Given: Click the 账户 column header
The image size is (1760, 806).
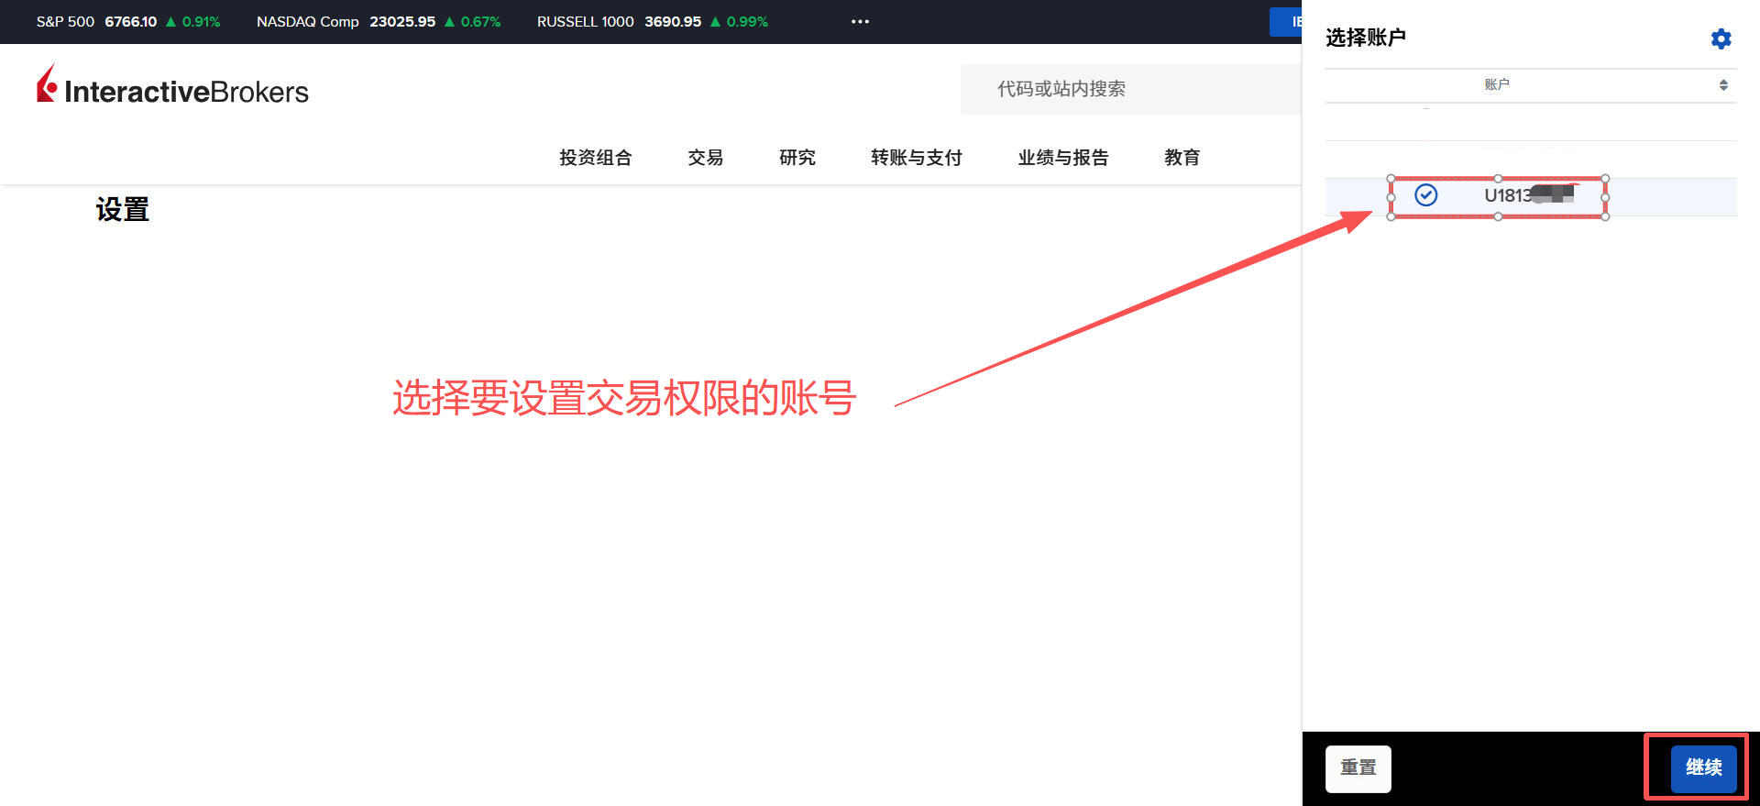Looking at the screenshot, I should click(1496, 84).
